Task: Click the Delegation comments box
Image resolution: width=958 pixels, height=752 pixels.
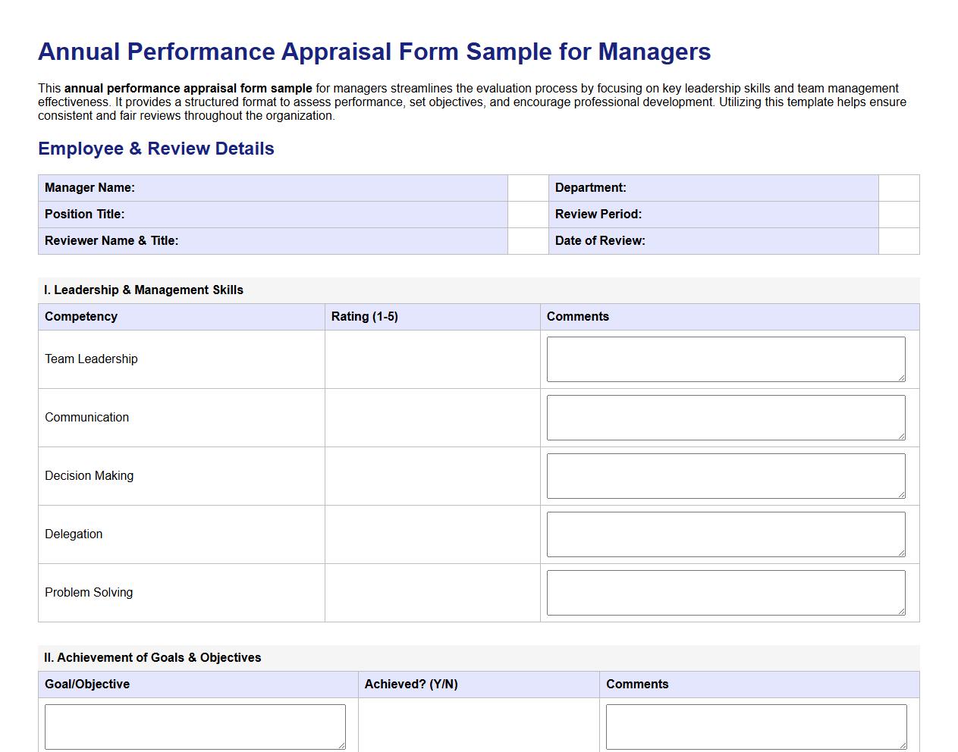Action: 725,534
